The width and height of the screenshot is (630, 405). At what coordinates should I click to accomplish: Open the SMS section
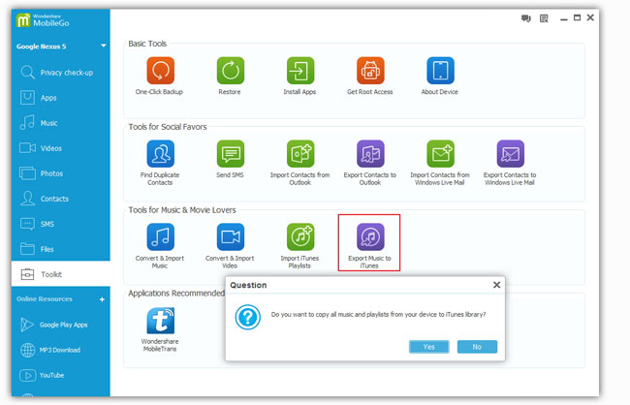[x=61, y=224]
